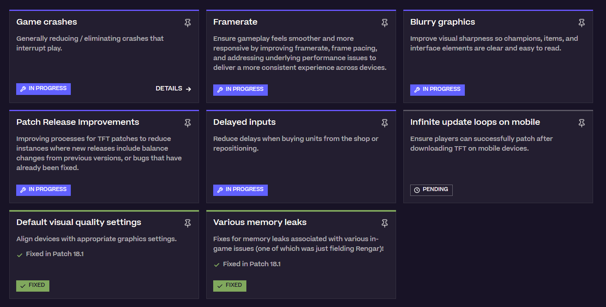606x307 pixels.
Task: Click In Progress badge under Delayed inputs
Action: coord(240,190)
